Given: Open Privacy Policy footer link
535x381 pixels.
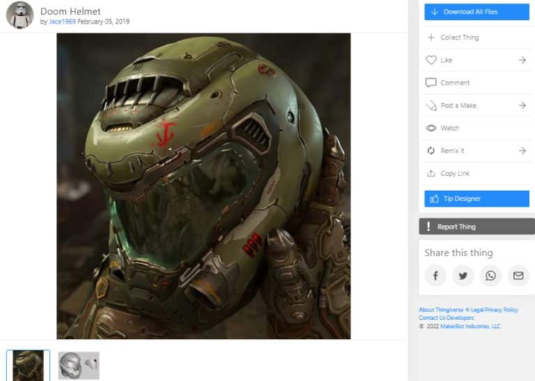Looking at the screenshot, I should click(x=502, y=309).
